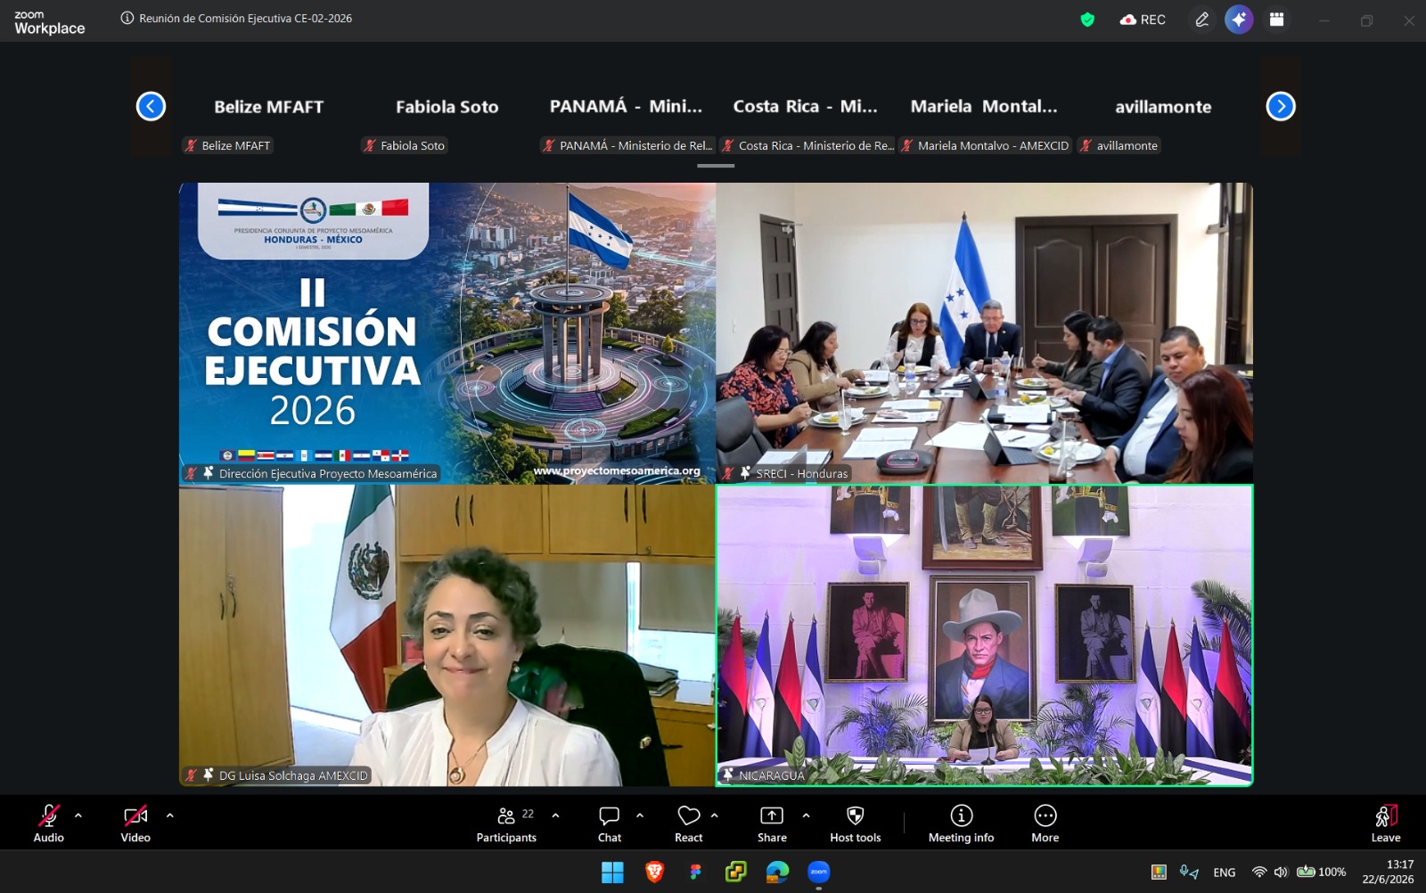Unmute microphone with Audio button

click(x=49, y=823)
